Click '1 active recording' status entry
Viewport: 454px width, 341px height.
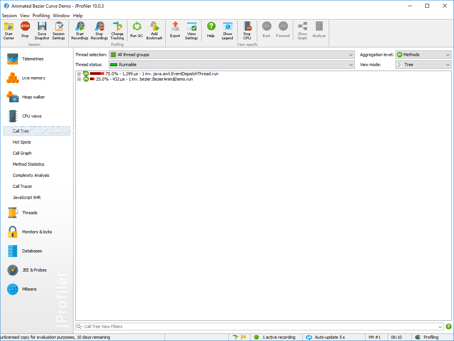click(x=276, y=337)
